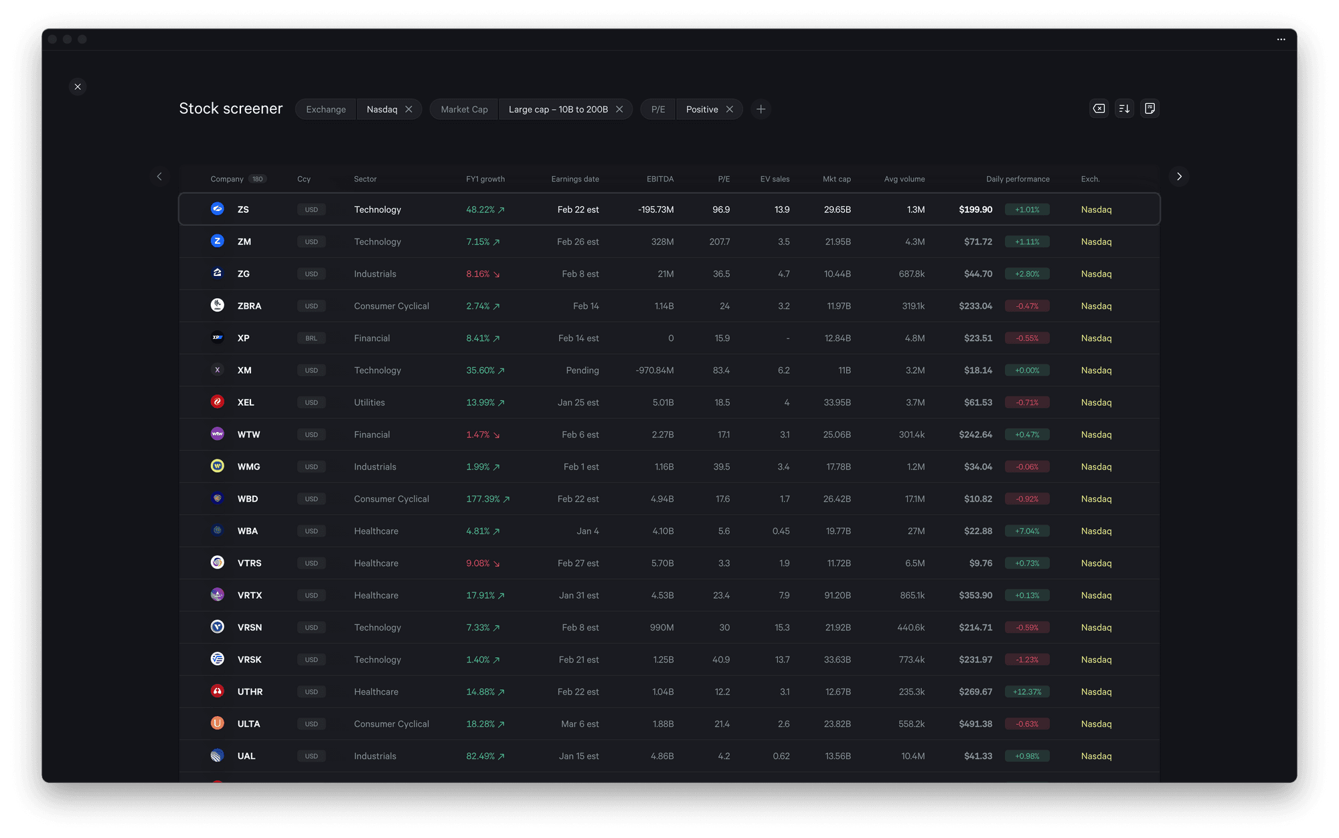The image size is (1339, 838).
Task: Click the notes document icon
Action: click(1150, 109)
